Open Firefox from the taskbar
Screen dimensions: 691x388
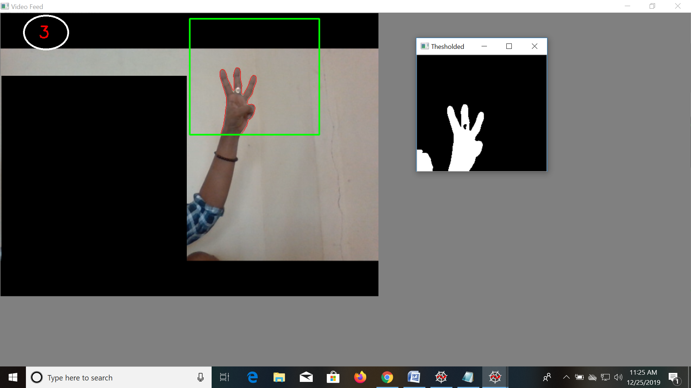360,377
